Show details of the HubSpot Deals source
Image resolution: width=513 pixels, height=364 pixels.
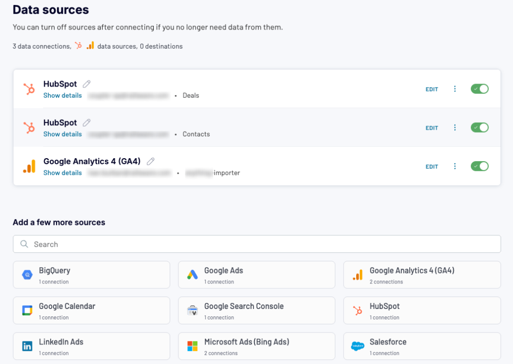pos(63,96)
